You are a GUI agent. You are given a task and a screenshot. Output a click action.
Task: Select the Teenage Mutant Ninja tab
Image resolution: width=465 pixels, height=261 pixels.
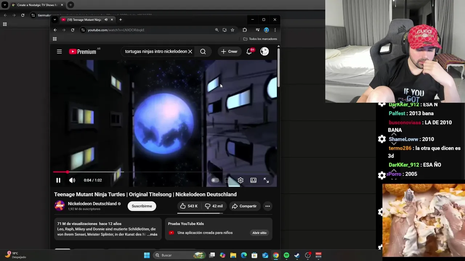click(x=84, y=20)
